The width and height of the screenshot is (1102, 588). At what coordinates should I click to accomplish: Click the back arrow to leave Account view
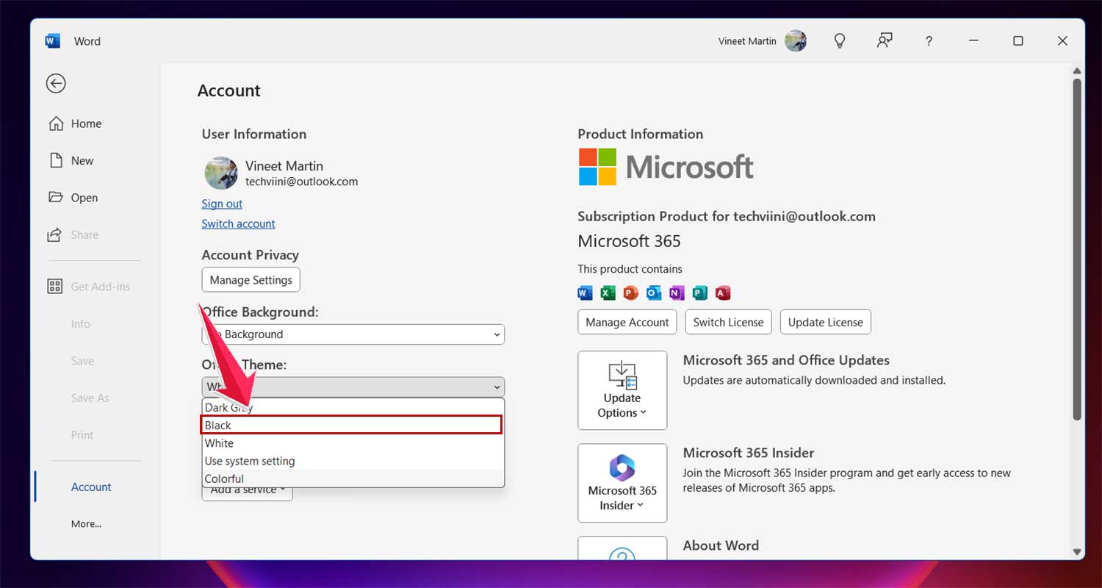click(56, 83)
